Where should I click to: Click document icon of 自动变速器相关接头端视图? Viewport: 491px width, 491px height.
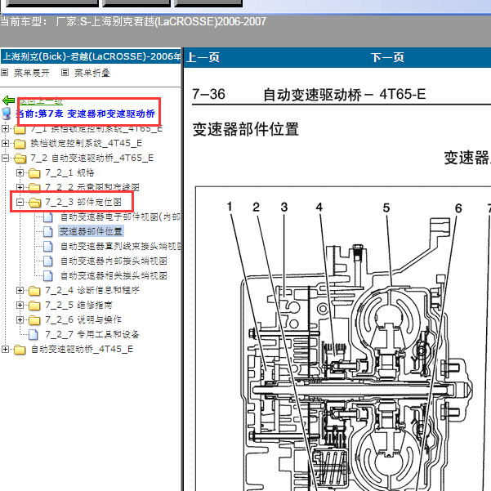click(x=48, y=276)
